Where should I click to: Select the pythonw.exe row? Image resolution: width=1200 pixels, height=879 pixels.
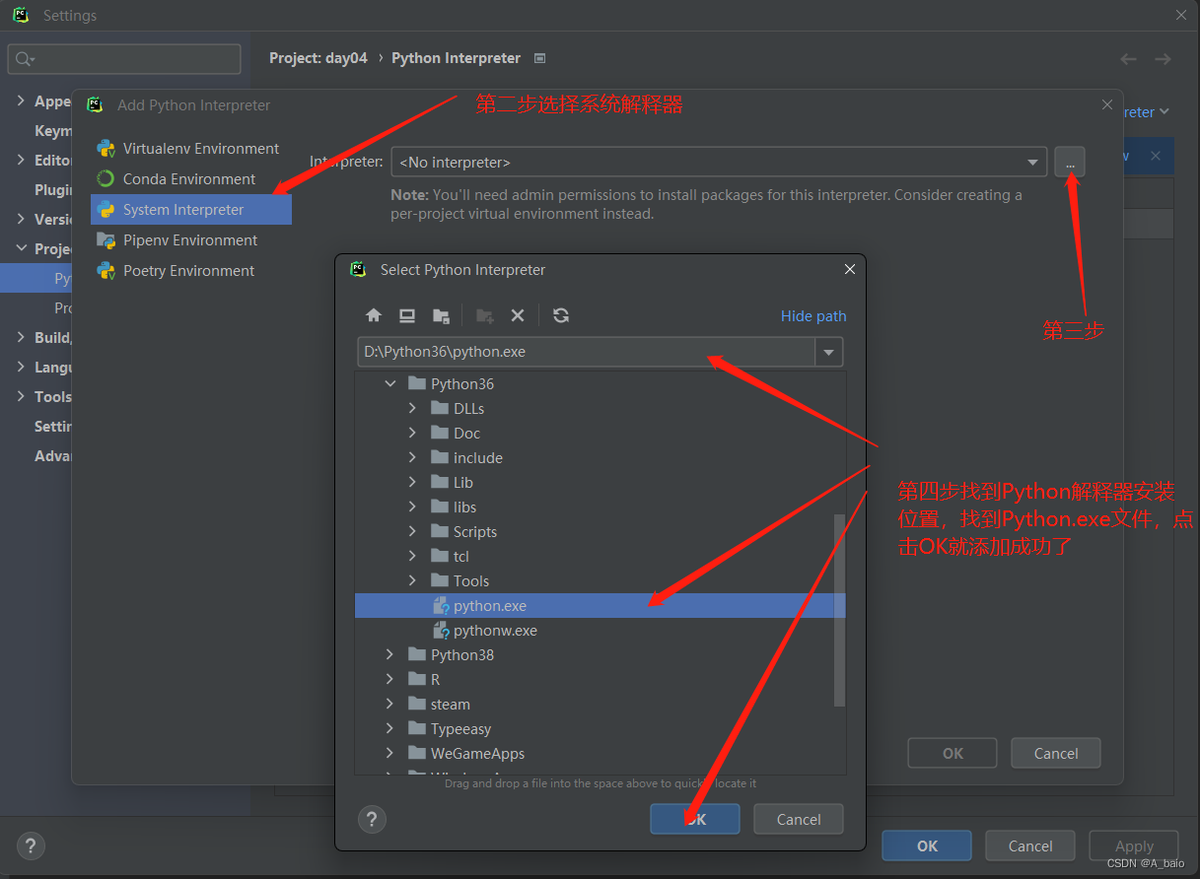(600, 631)
